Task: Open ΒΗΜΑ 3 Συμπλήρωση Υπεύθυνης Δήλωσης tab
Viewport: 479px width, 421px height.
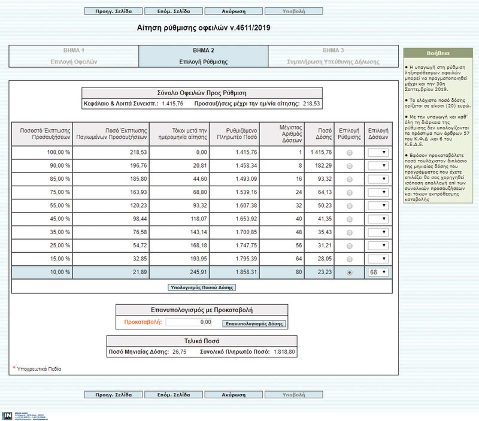Action: (333, 56)
